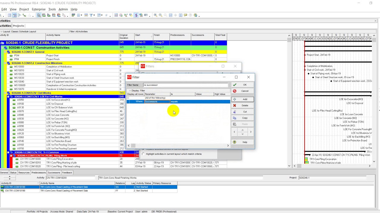Click the hash number toolbar icon
The height and width of the screenshot is (213, 380).
[106, 15]
